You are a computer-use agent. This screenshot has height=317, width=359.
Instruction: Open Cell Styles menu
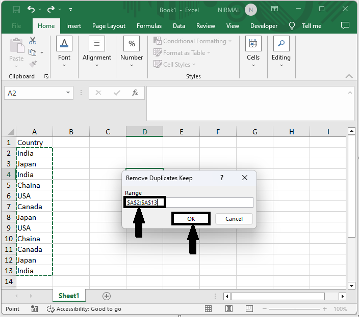[174, 65]
